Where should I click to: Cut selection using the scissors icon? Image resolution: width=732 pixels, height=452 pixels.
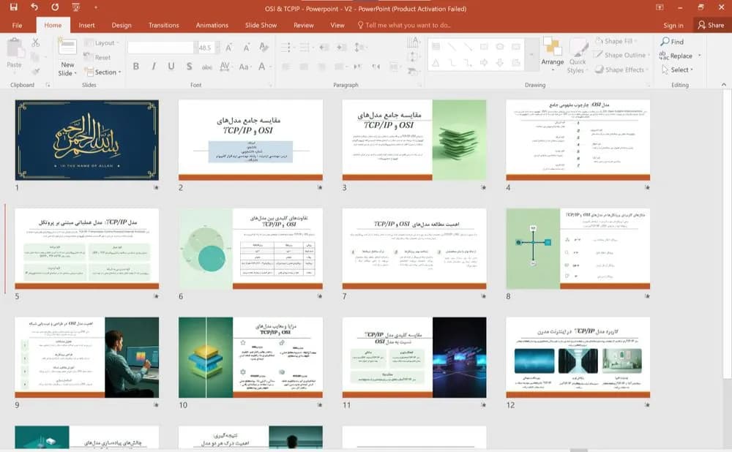35,42
